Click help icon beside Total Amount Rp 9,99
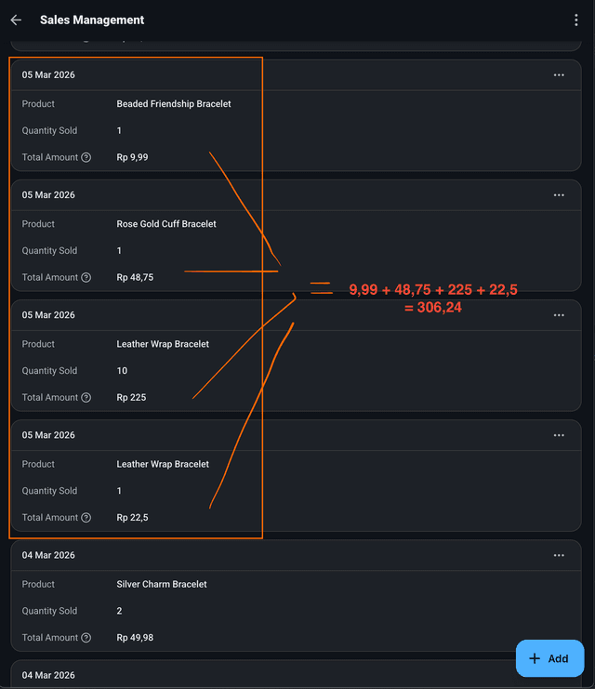The height and width of the screenshot is (689, 595). [86, 158]
